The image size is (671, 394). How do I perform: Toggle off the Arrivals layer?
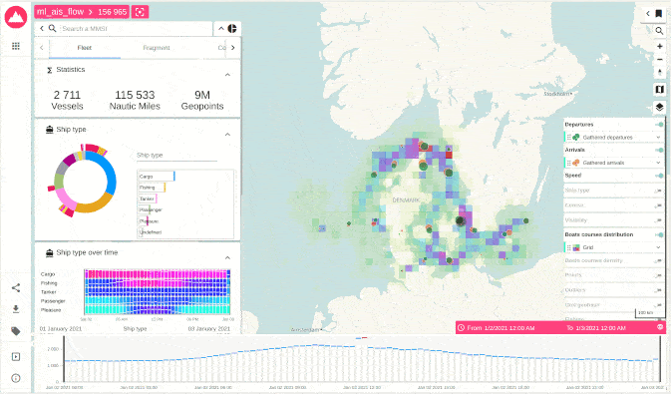tap(659, 150)
